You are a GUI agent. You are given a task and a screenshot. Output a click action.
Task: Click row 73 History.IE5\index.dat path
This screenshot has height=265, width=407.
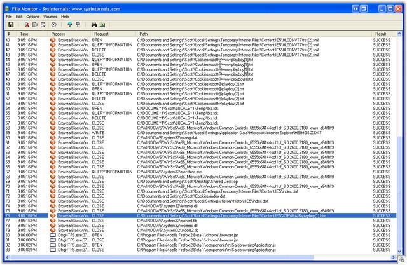(202, 201)
